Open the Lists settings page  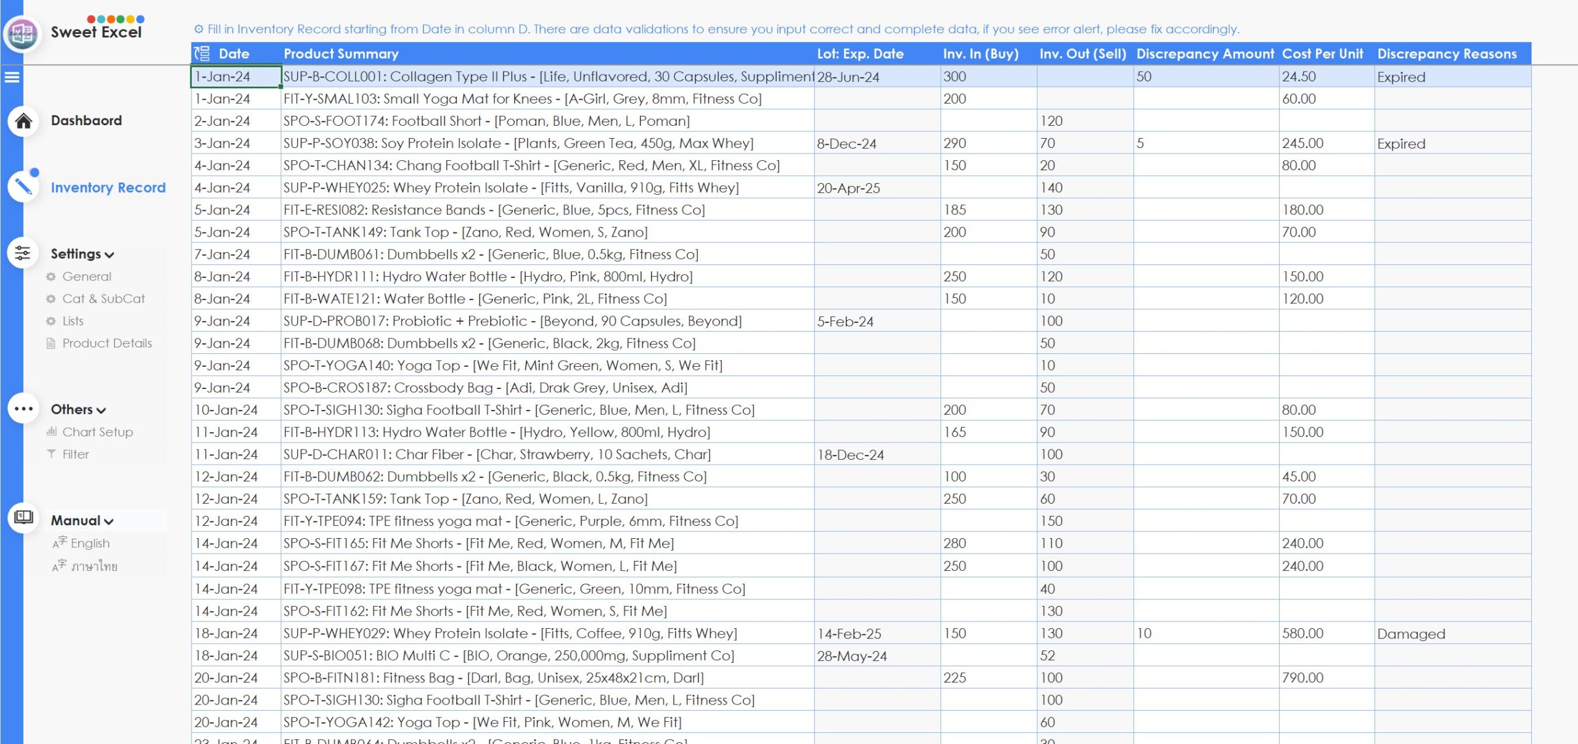click(x=73, y=321)
